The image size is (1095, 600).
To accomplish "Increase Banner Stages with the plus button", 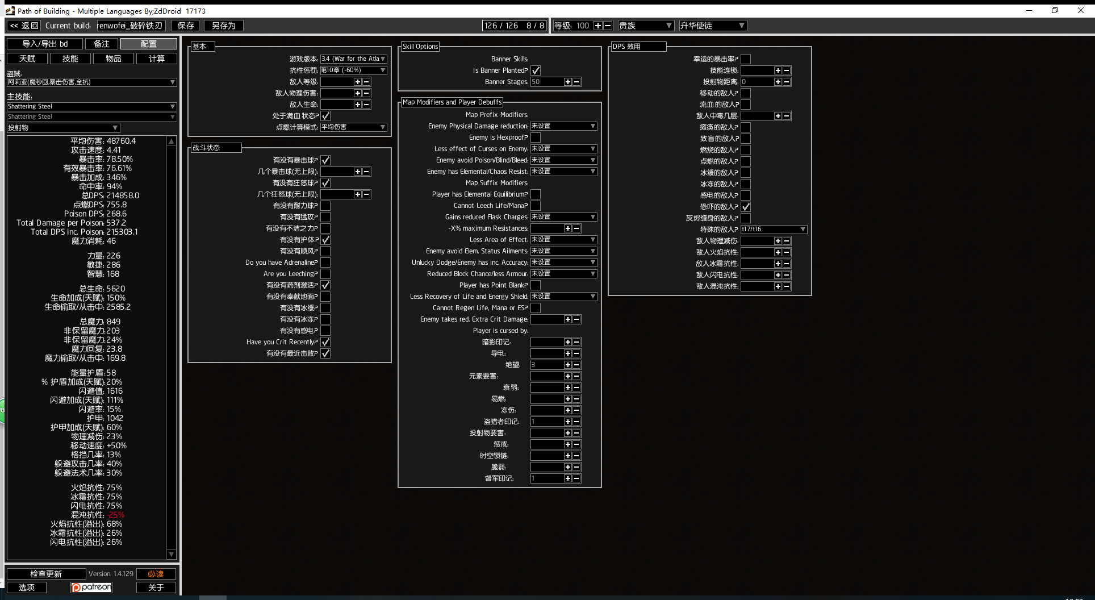I will click(x=567, y=82).
